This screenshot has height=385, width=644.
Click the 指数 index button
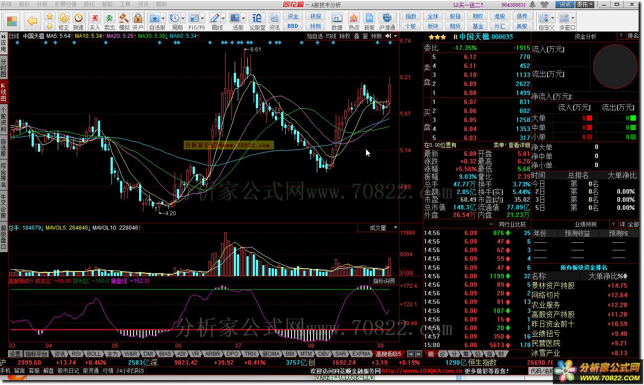(x=411, y=16)
